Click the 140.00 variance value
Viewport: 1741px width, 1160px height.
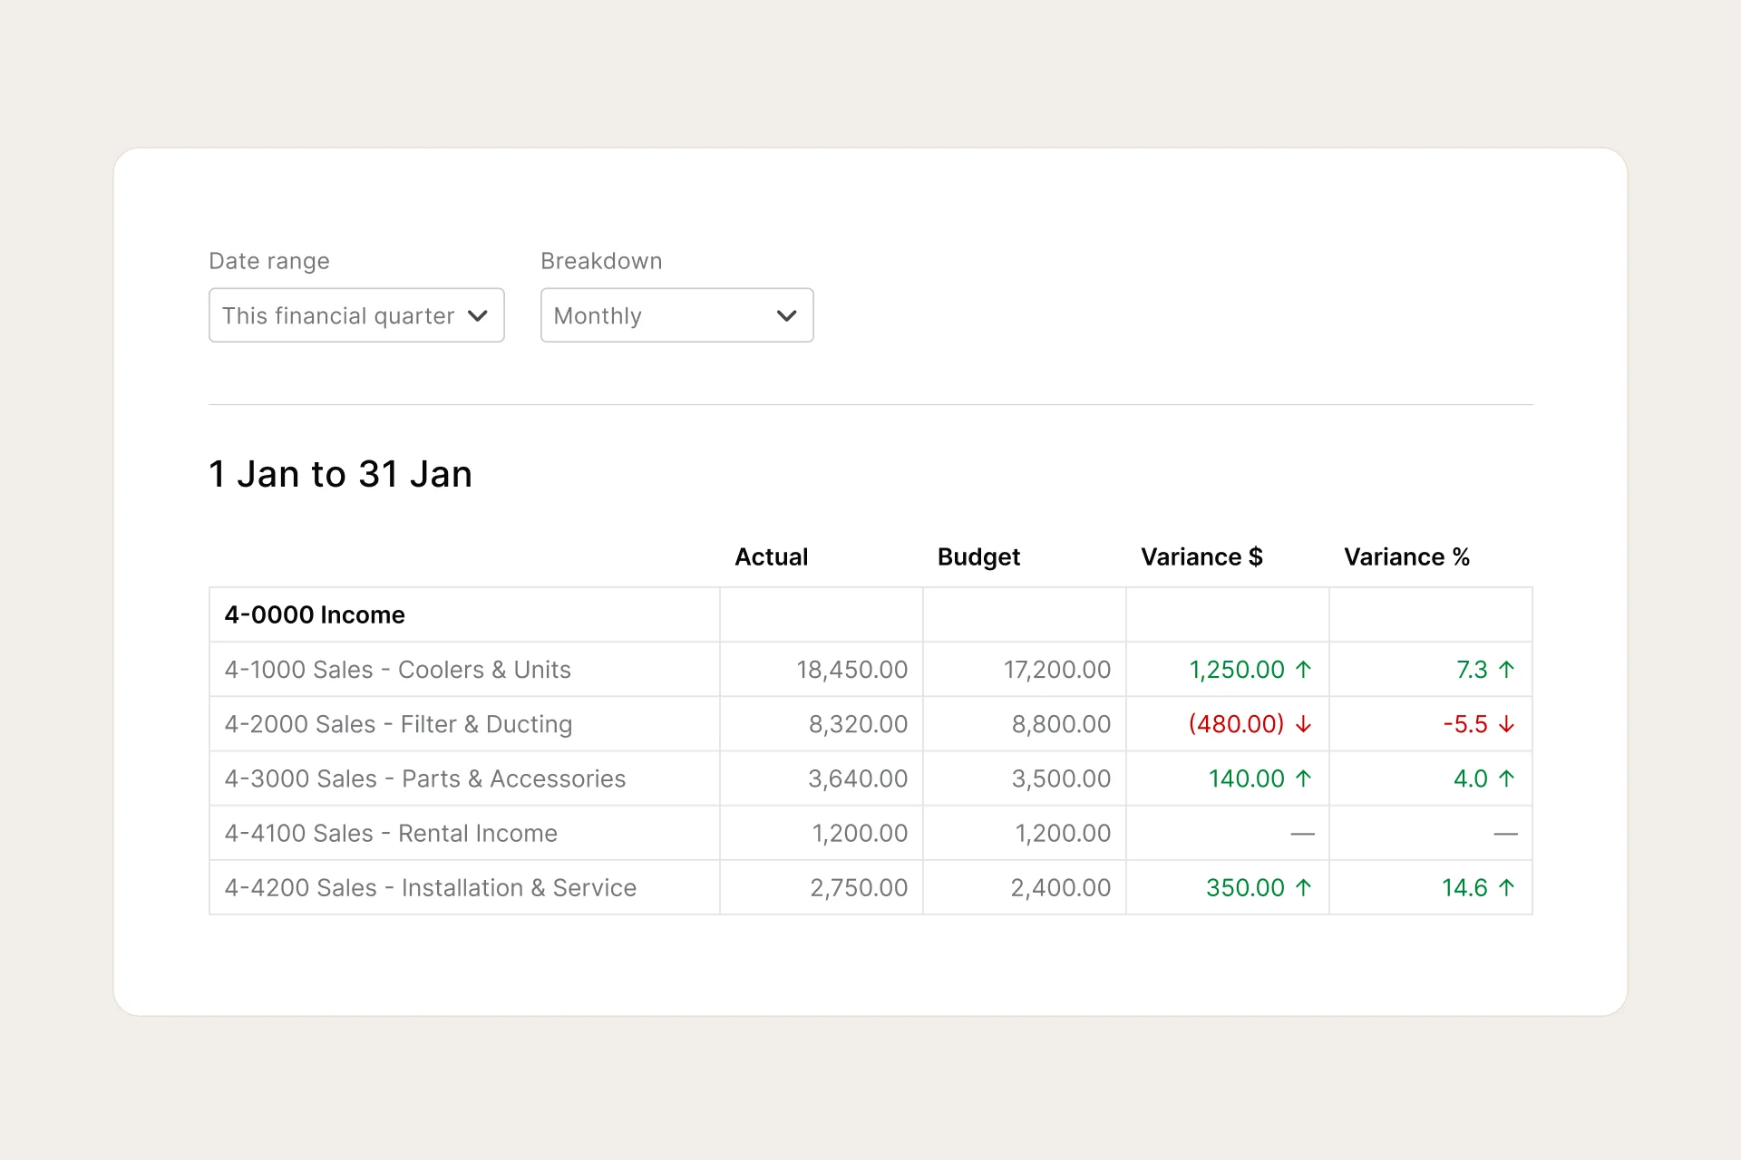pos(1247,778)
